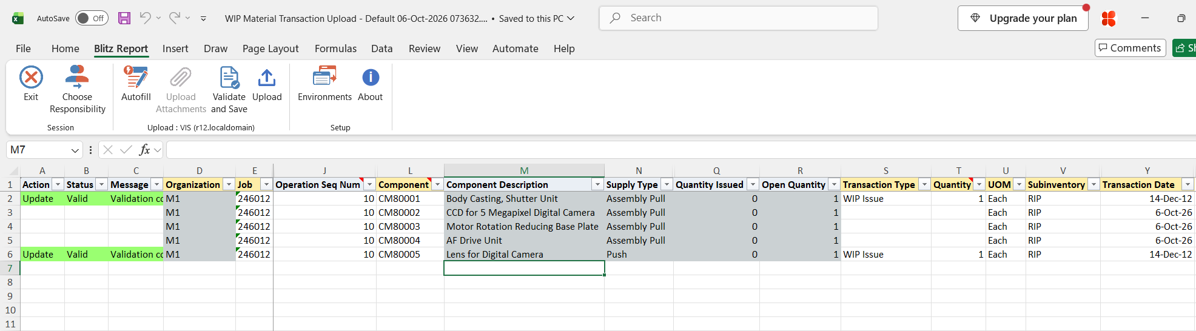Click in the Search box
The width and height of the screenshot is (1196, 331).
pyautogui.click(x=739, y=18)
